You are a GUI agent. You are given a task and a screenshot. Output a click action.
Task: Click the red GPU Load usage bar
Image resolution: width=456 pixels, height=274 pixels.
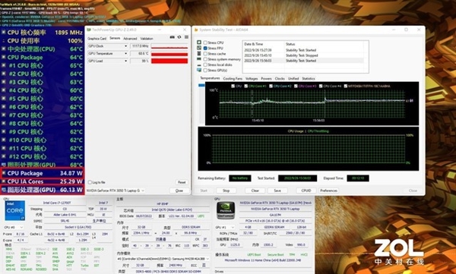tap(169, 61)
